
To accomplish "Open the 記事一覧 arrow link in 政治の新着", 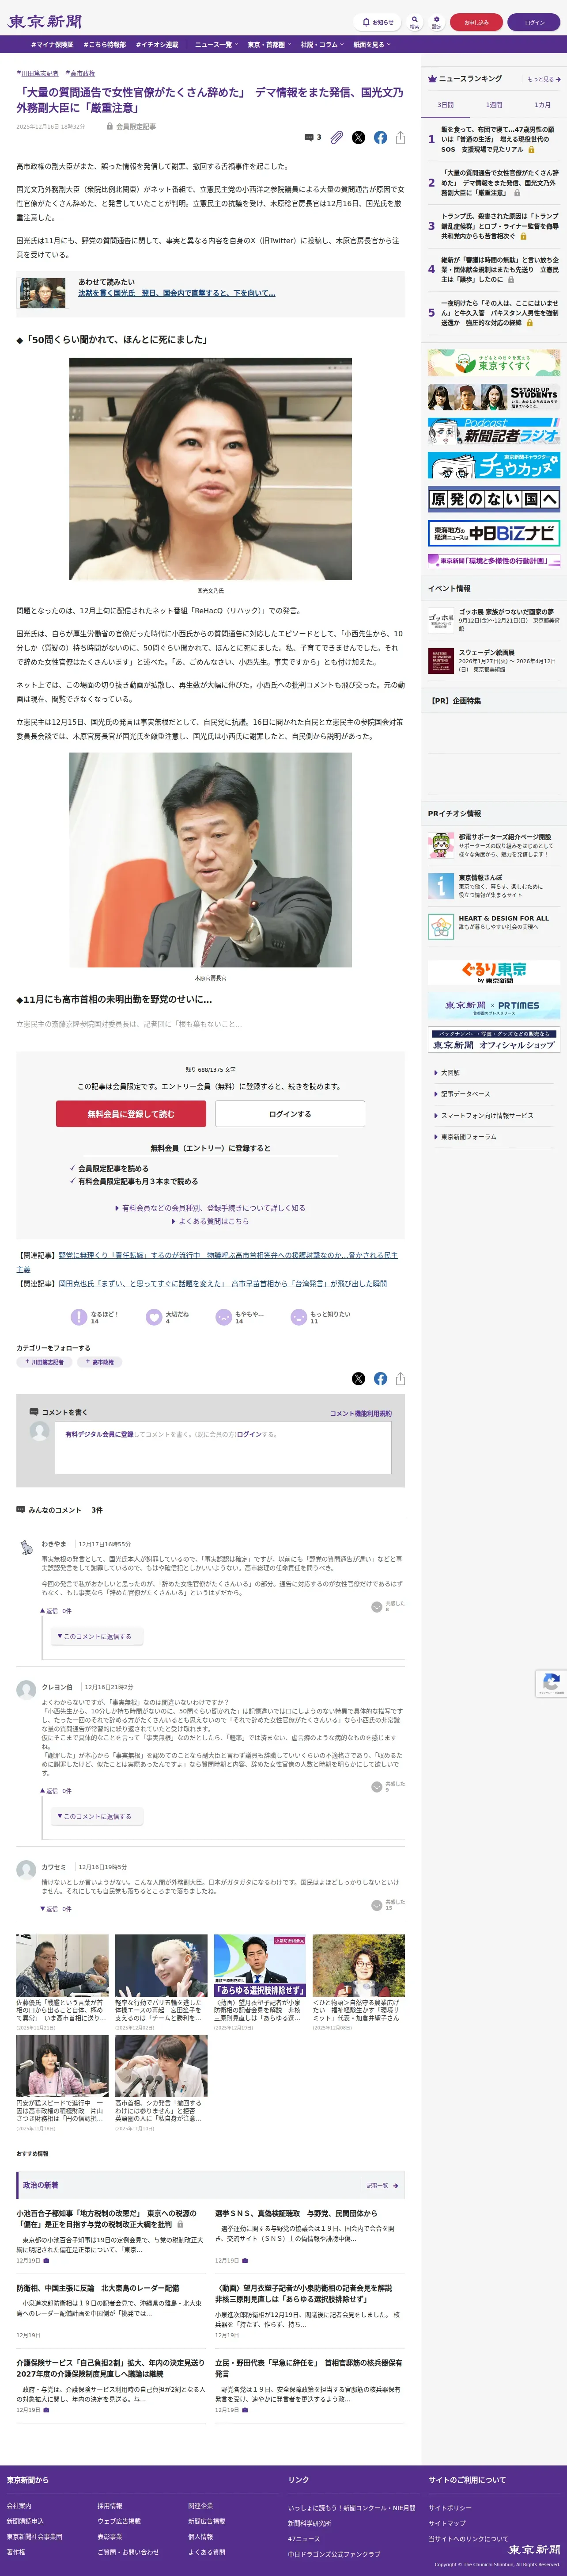I will (382, 2185).
